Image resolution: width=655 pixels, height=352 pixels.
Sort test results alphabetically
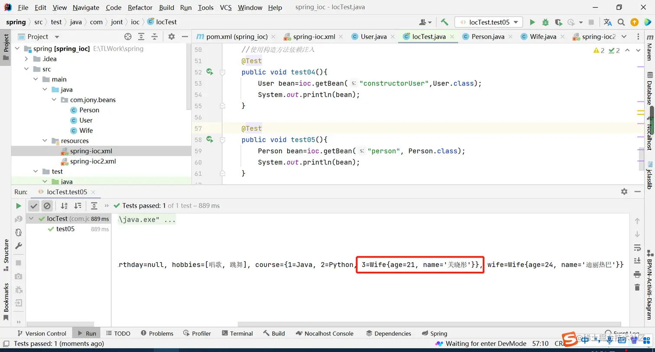64,206
